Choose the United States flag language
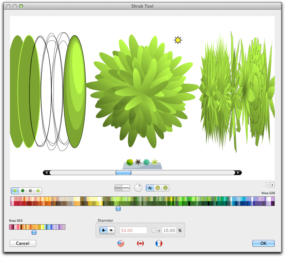This screenshot has width=285, height=257. click(x=121, y=243)
